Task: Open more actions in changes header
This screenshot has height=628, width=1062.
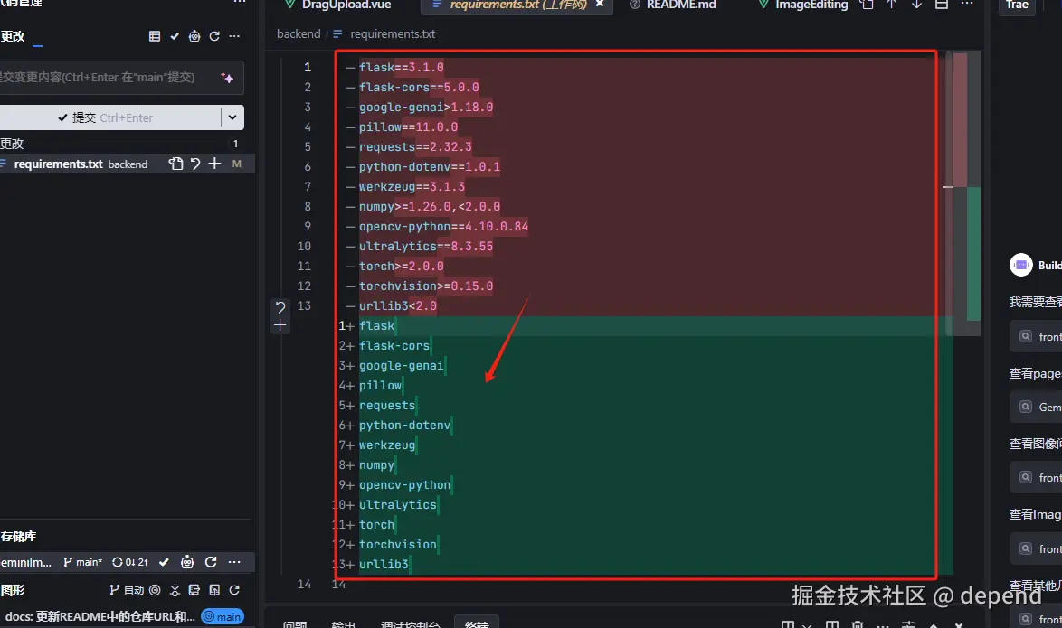Action: pos(234,36)
